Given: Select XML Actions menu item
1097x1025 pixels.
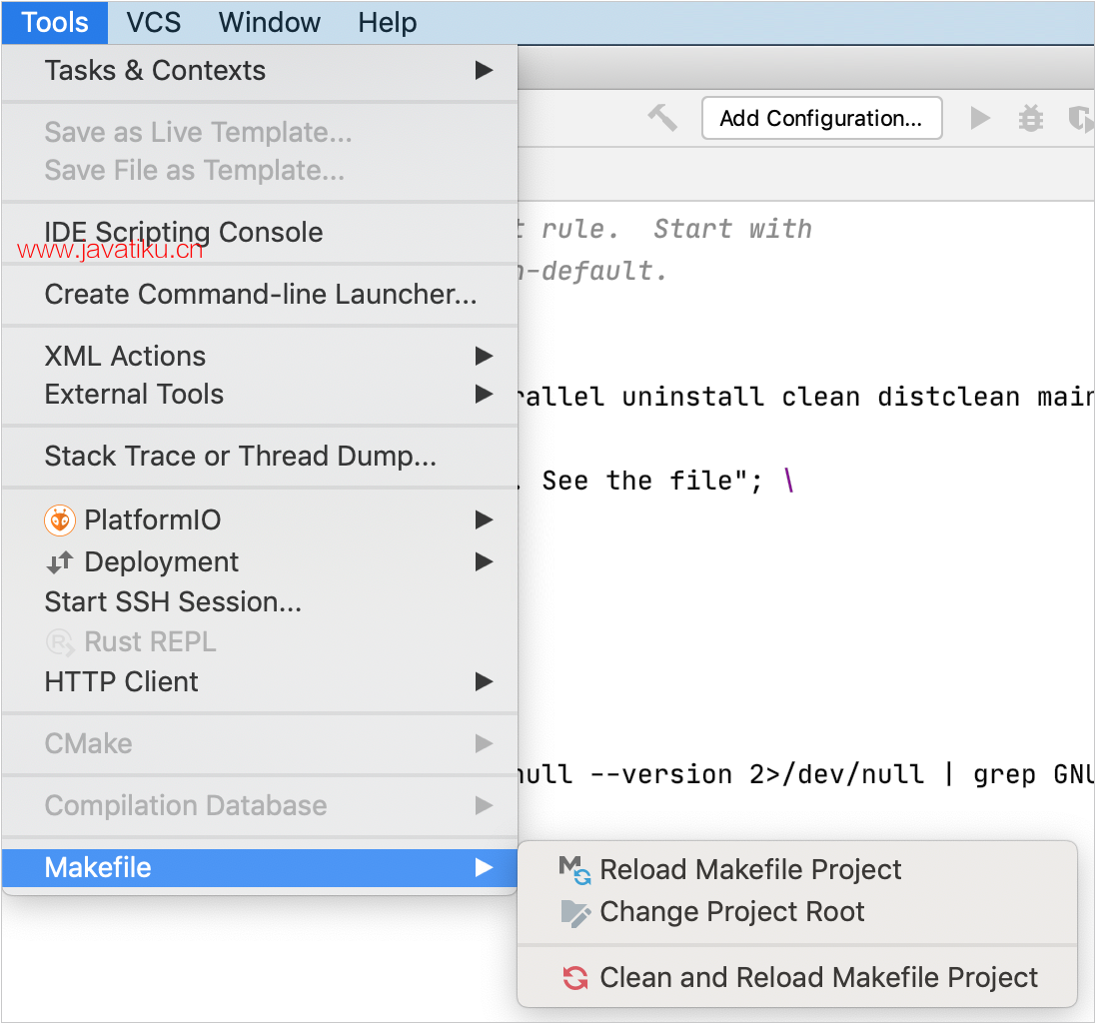Looking at the screenshot, I should pyautogui.click(x=260, y=356).
